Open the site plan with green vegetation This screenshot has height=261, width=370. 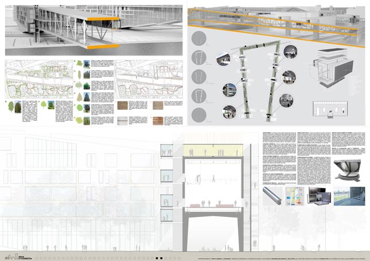pyautogui.click(x=39, y=80)
